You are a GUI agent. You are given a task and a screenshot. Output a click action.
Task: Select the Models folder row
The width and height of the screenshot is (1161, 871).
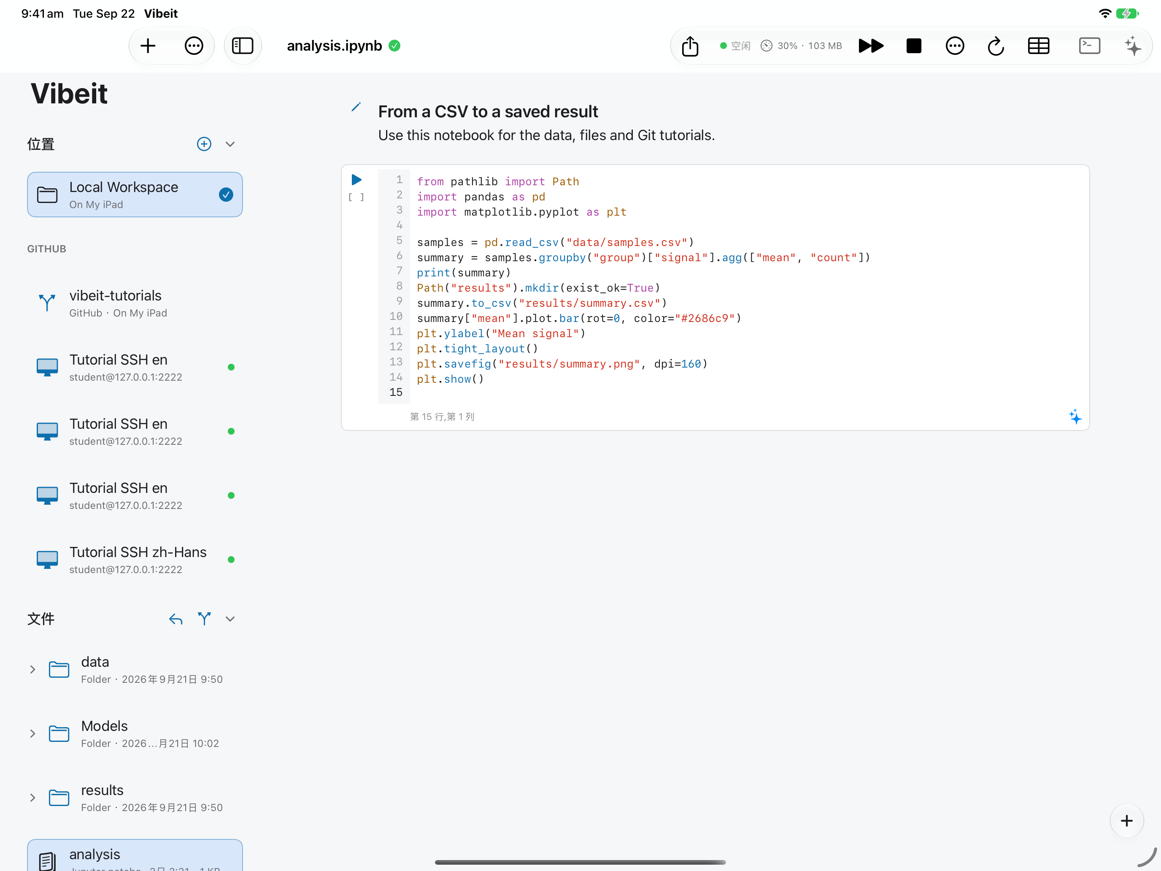135,733
